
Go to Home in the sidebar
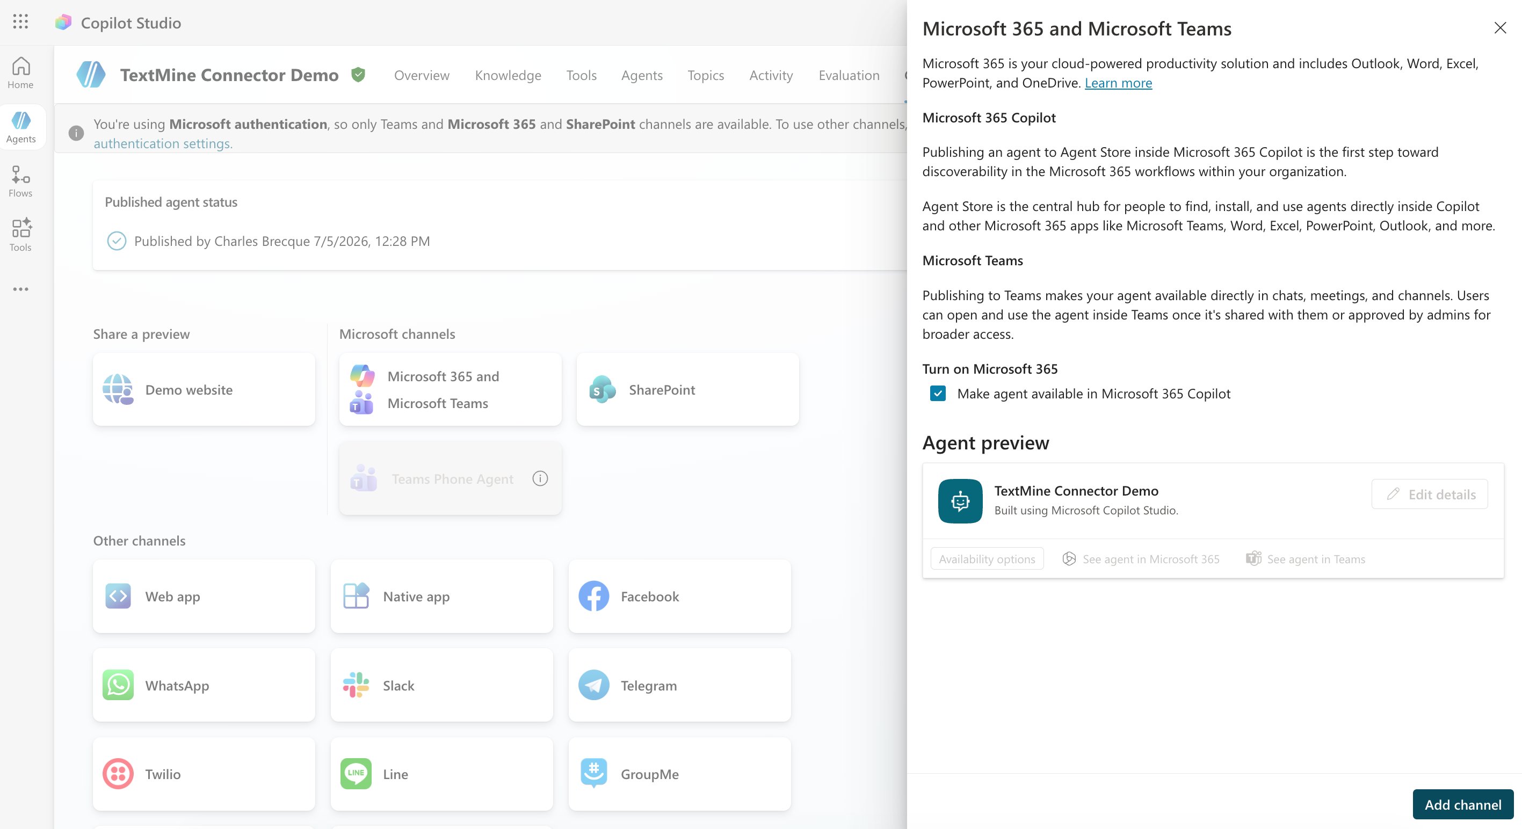click(x=21, y=72)
